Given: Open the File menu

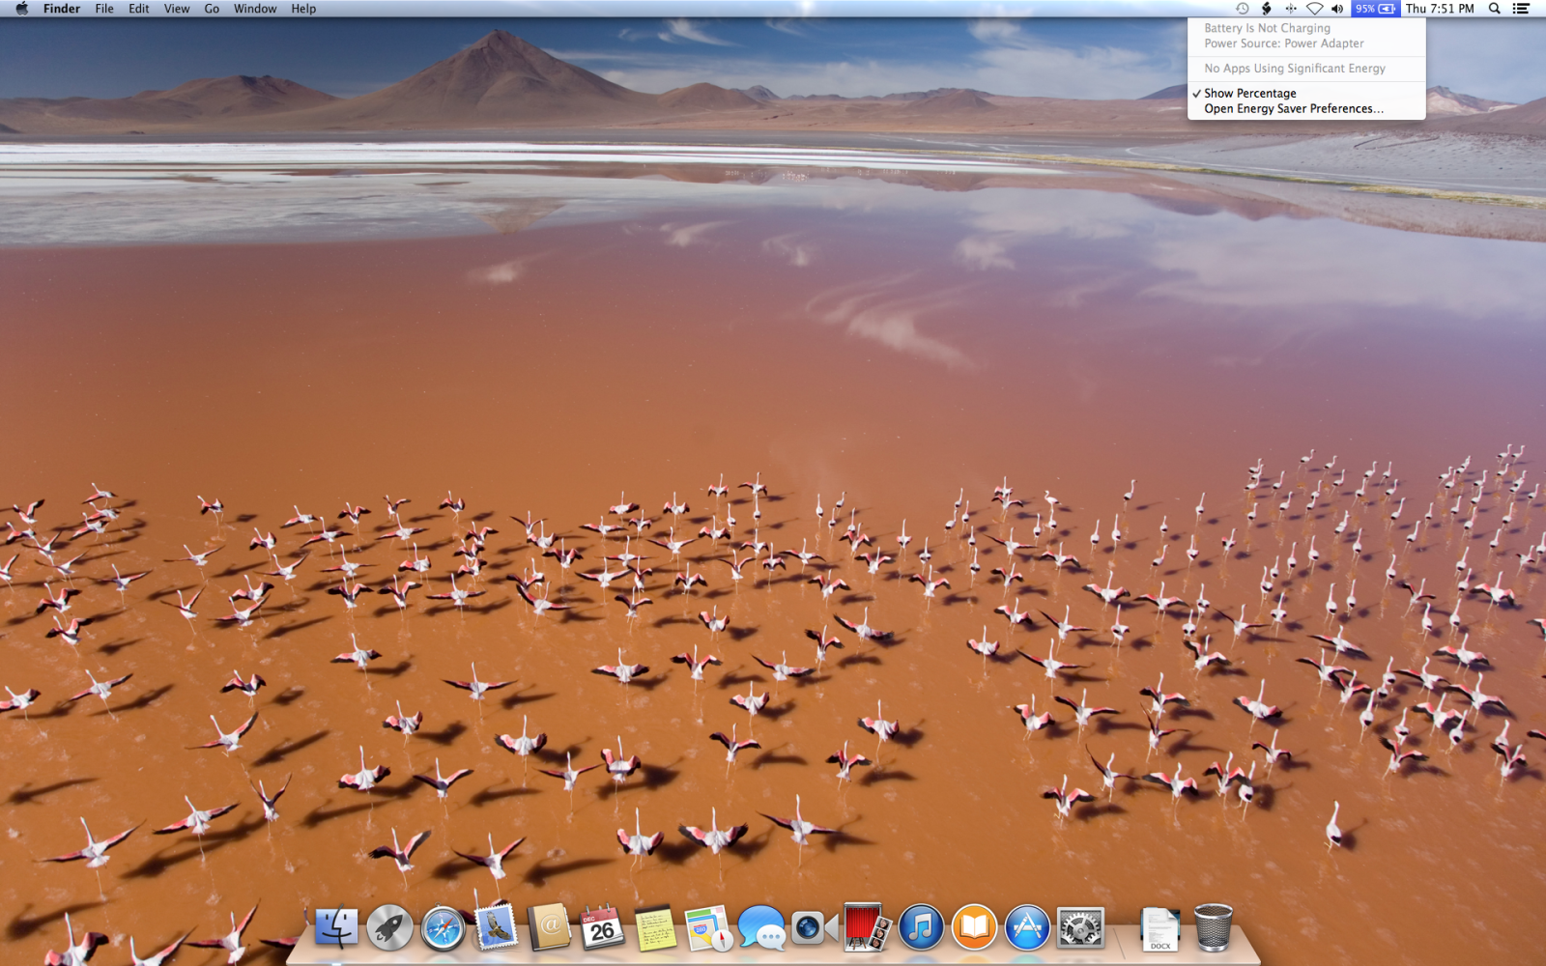Looking at the screenshot, I should [x=104, y=9].
